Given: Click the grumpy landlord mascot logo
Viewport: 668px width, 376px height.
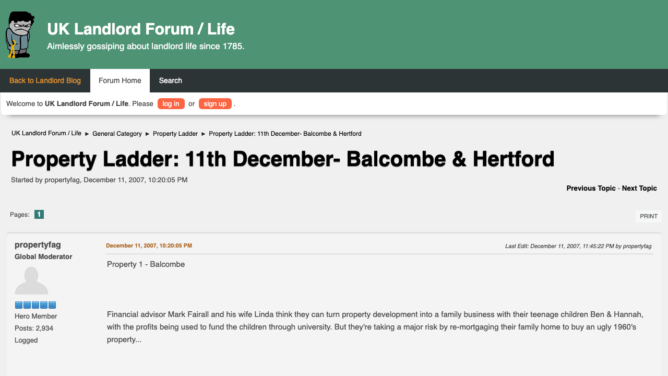Looking at the screenshot, I should coord(20,34).
